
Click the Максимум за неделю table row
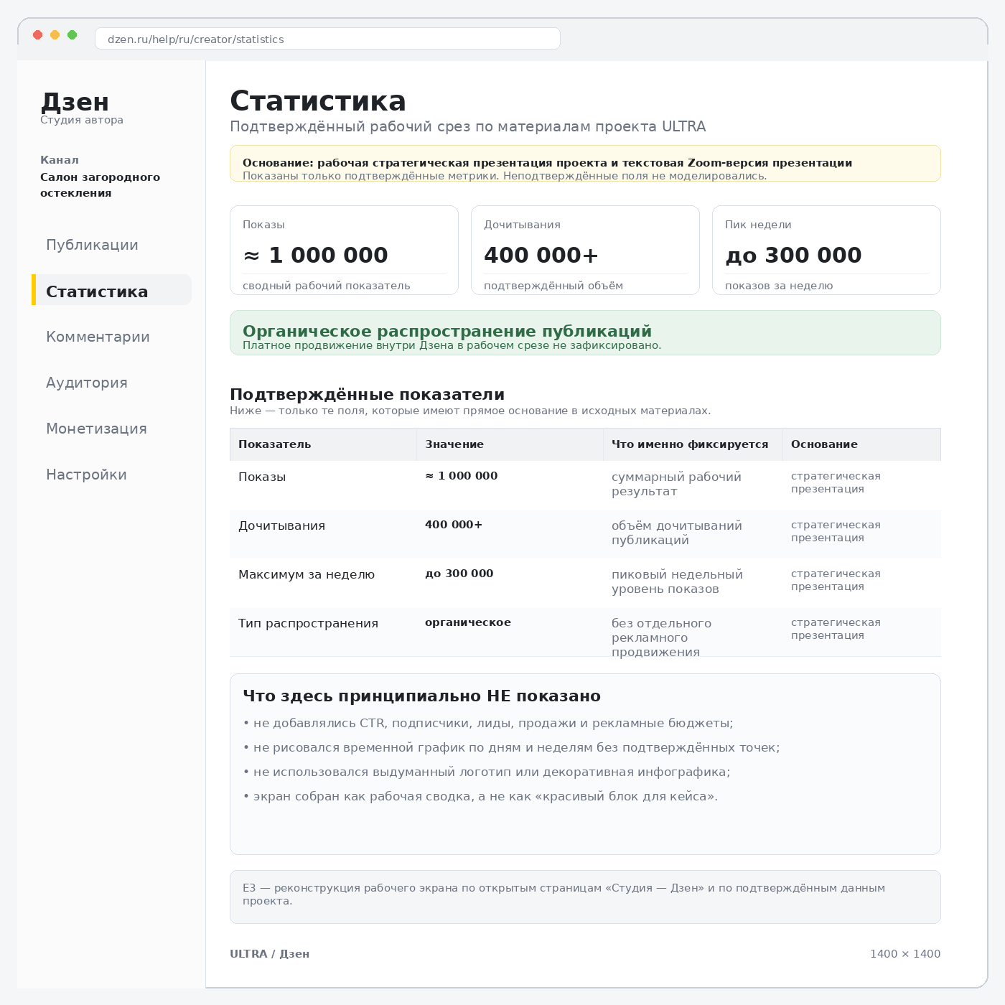coord(585,583)
